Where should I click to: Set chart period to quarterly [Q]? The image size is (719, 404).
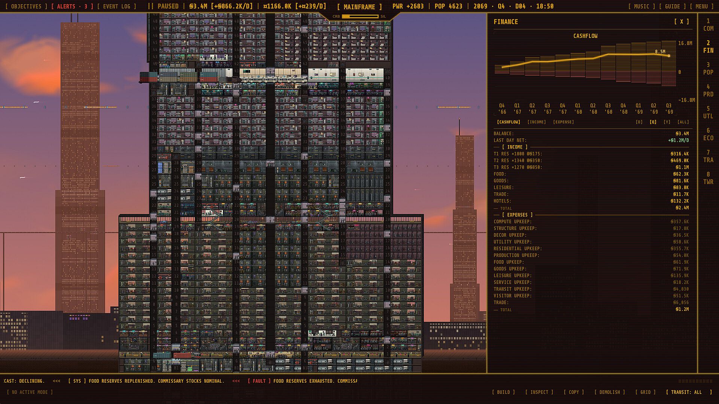[x=653, y=122]
